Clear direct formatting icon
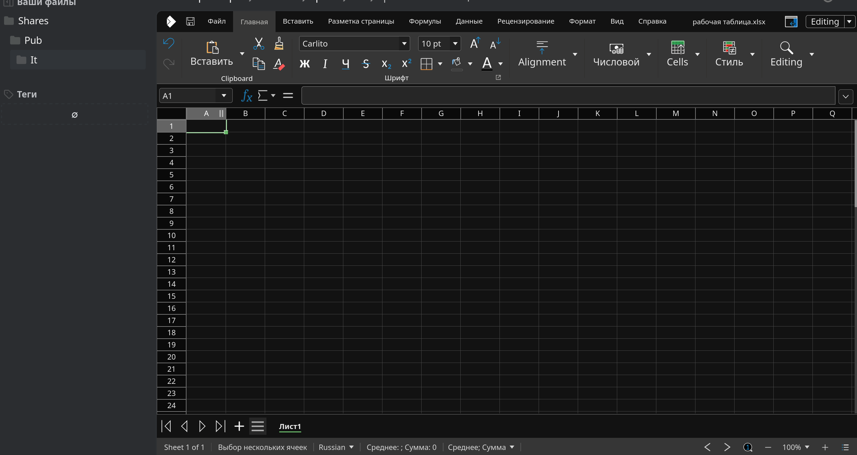 (279, 63)
